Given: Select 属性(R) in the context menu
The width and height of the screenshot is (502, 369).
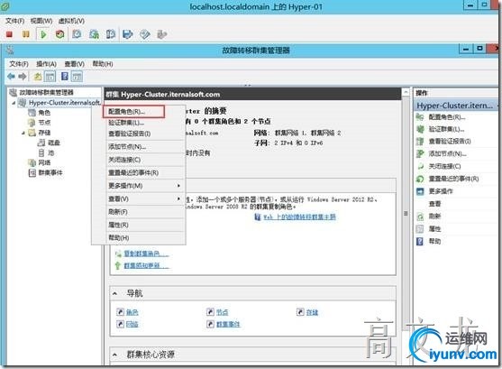Looking at the screenshot, I should [118, 225].
